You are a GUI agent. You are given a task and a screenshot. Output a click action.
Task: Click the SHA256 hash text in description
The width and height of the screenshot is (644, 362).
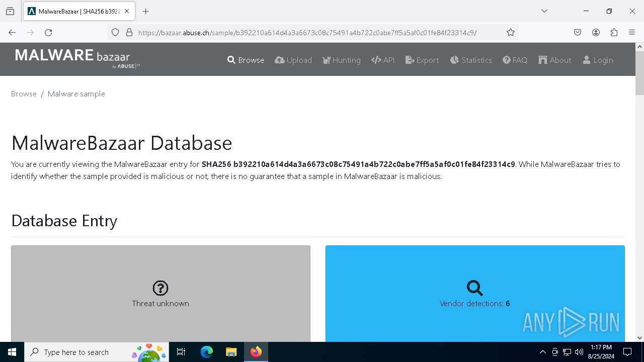tap(358, 164)
